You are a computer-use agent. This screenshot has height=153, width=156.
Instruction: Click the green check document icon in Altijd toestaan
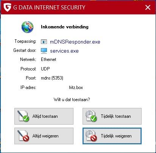23,116
